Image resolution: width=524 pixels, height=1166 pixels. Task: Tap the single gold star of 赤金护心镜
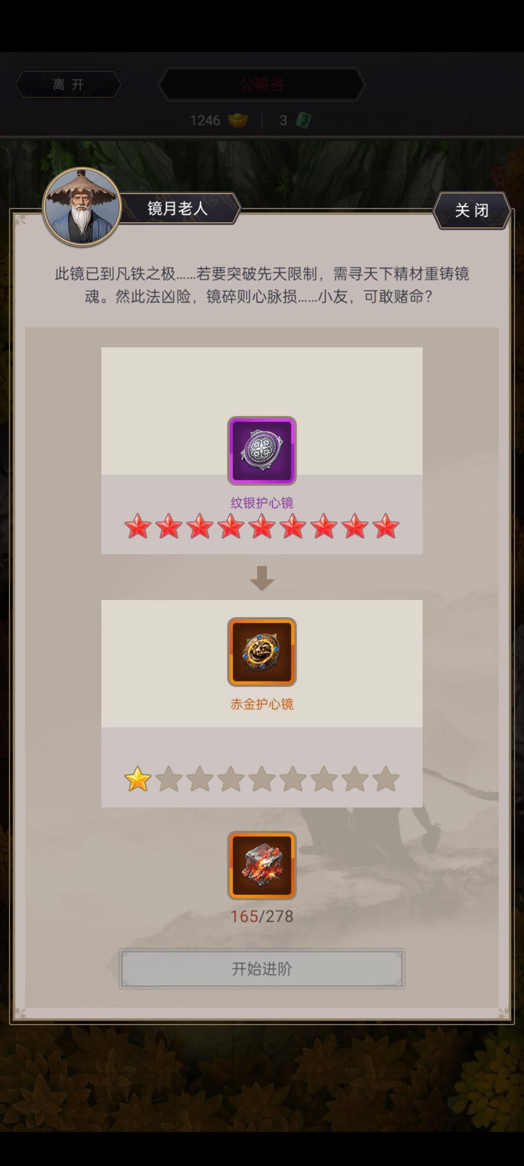click(x=138, y=779)
